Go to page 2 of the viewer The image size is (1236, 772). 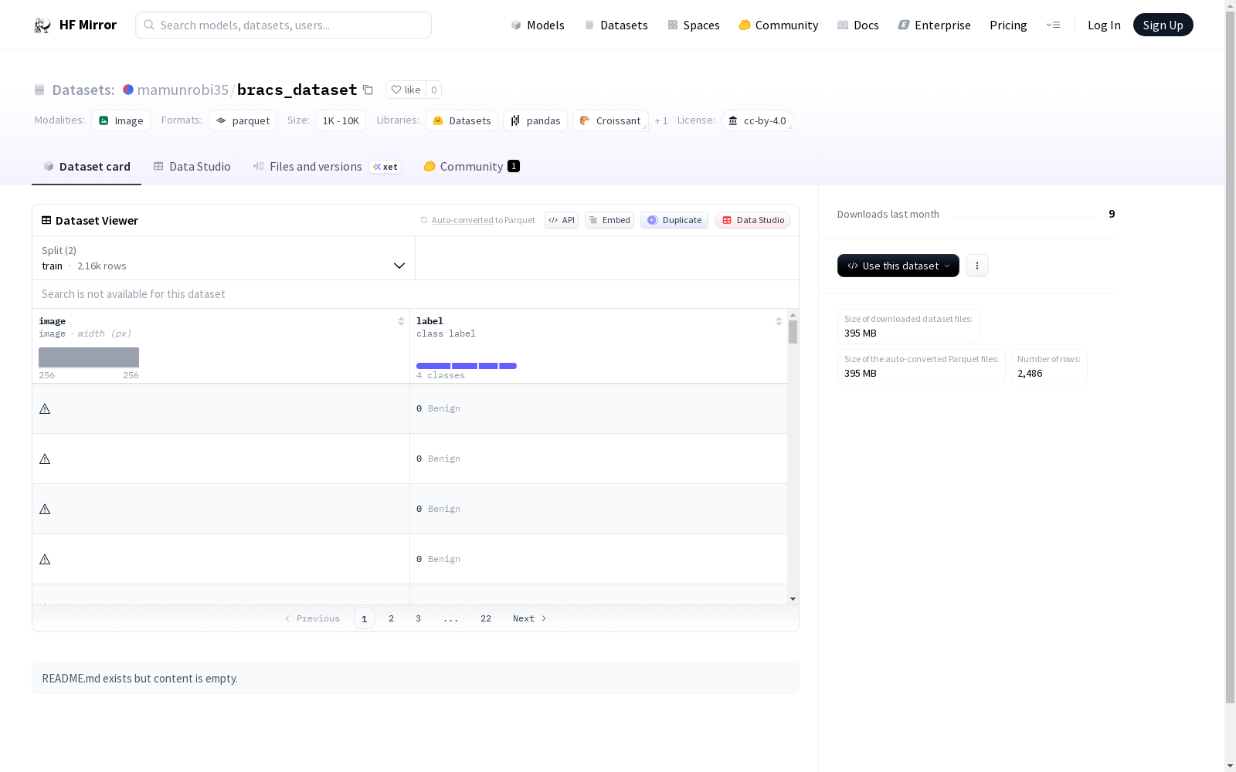tap(392, 618)
